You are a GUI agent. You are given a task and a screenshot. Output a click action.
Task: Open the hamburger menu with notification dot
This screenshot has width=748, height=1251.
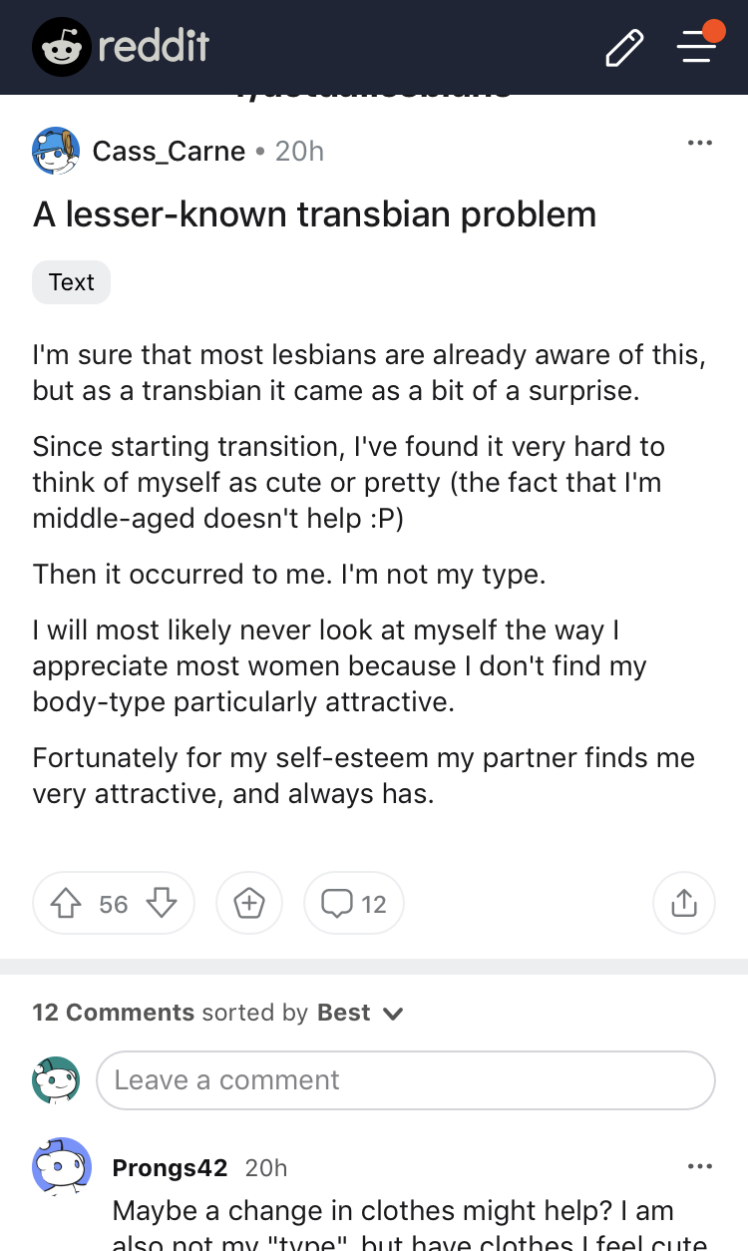point(698,46)
